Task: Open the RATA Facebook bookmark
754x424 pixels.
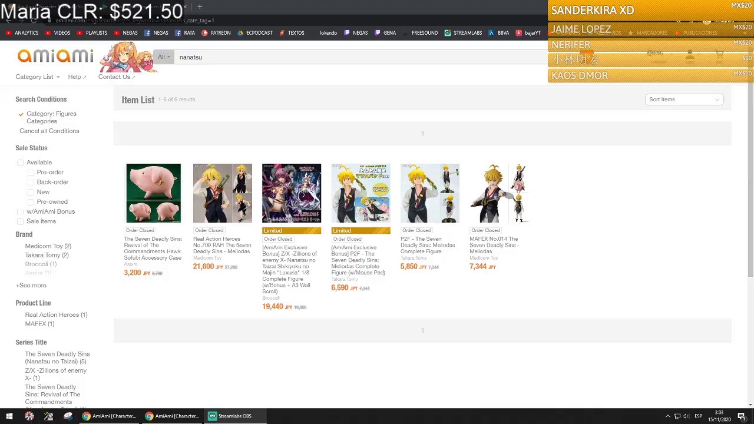Action: pos(185,33)
